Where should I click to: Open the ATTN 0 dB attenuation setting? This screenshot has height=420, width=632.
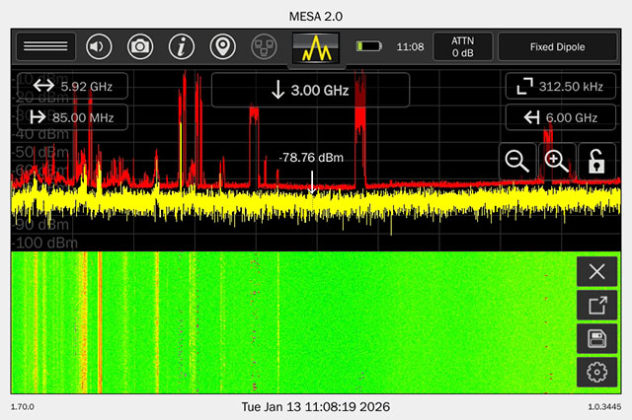[462, 46]
